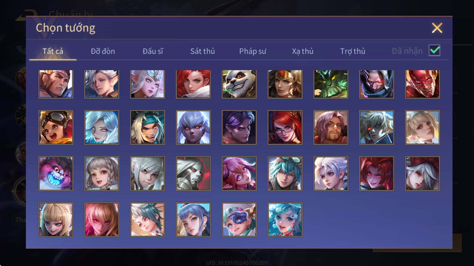Select the red-haired hero with glasses
Image resolution: width=474 pixels, height=266 pixels.
(x=285, y=127)
